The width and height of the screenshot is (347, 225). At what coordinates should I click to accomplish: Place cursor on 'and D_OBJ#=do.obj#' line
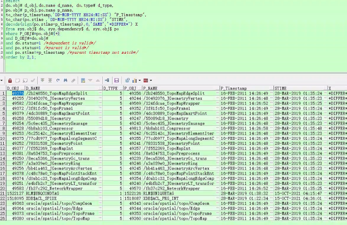coord(27,38)
